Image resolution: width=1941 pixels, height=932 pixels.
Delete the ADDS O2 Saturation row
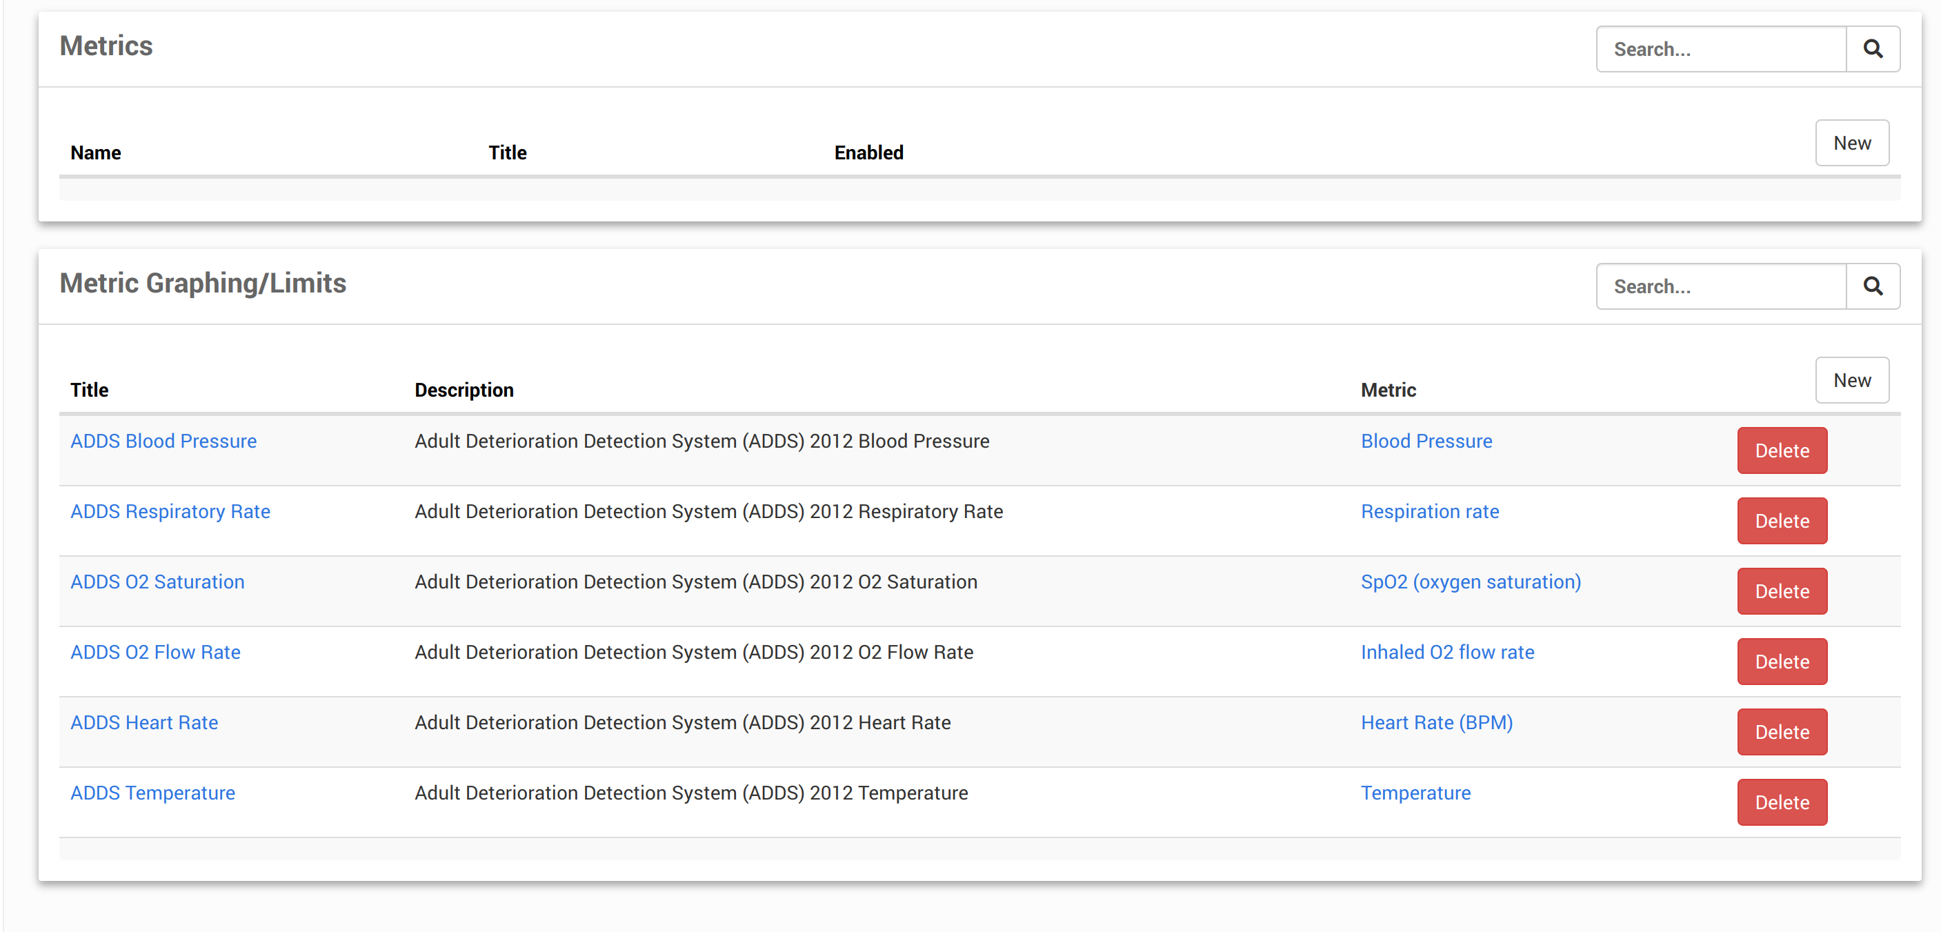pos(1781,591)
